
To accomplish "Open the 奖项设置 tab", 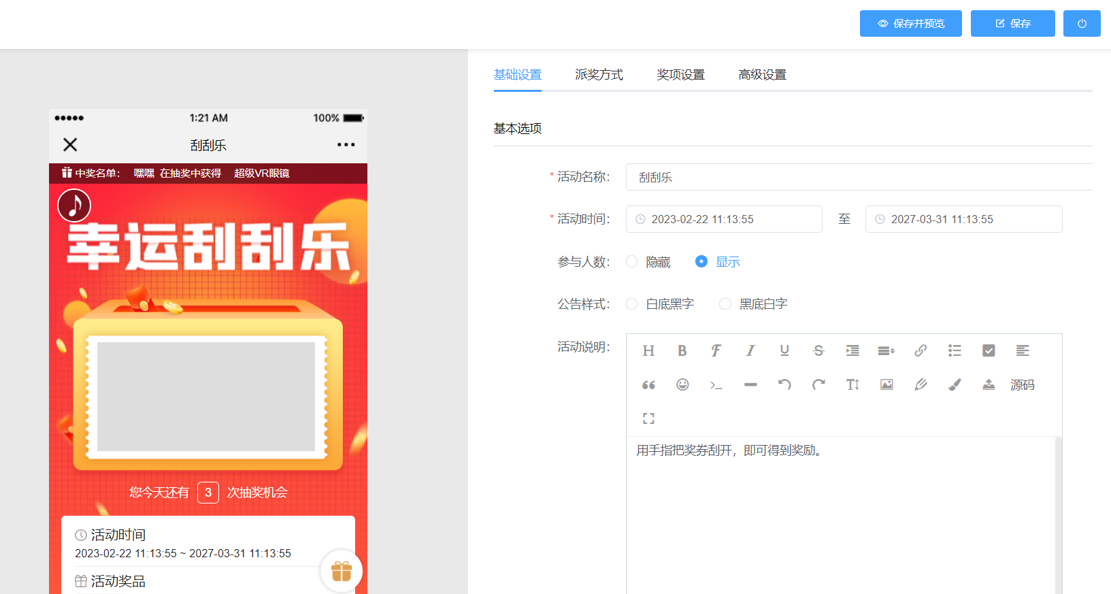I will coord(680,75).
